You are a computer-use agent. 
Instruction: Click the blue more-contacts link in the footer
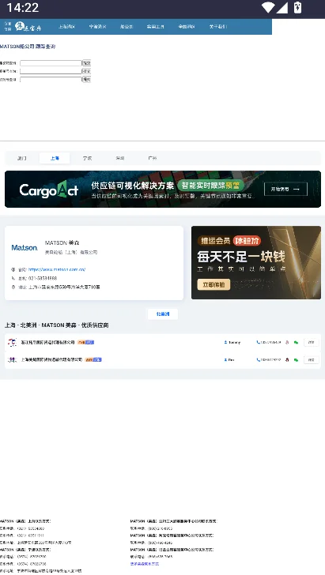[x=145, y=564]
